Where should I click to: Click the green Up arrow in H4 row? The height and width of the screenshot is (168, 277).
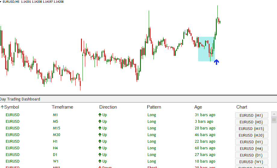click(x=100, y=148)
